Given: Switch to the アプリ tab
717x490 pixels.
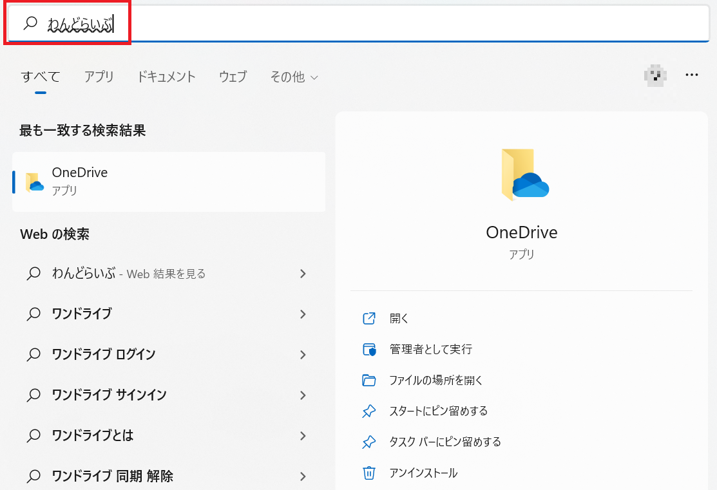Looking at the screenshot, I should 99,77.
